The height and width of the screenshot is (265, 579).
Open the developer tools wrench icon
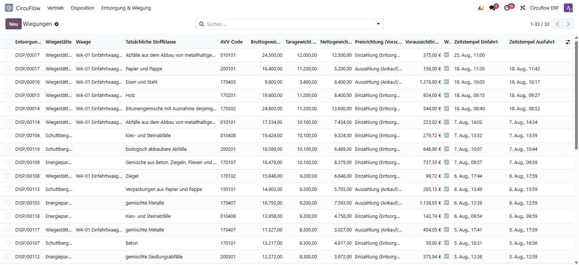(523, 8)
